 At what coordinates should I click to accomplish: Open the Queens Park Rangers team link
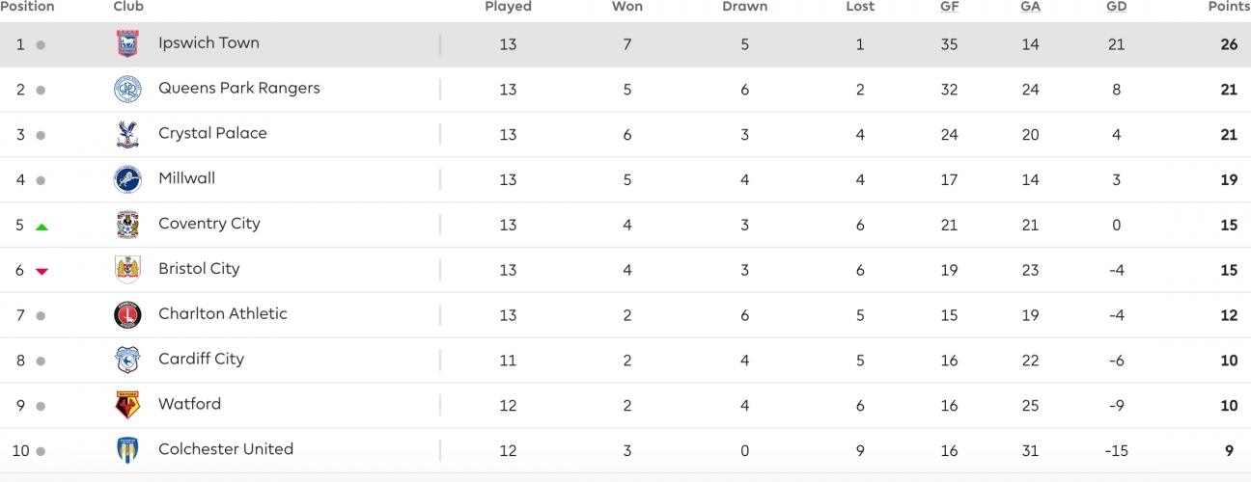pos(239,89)
